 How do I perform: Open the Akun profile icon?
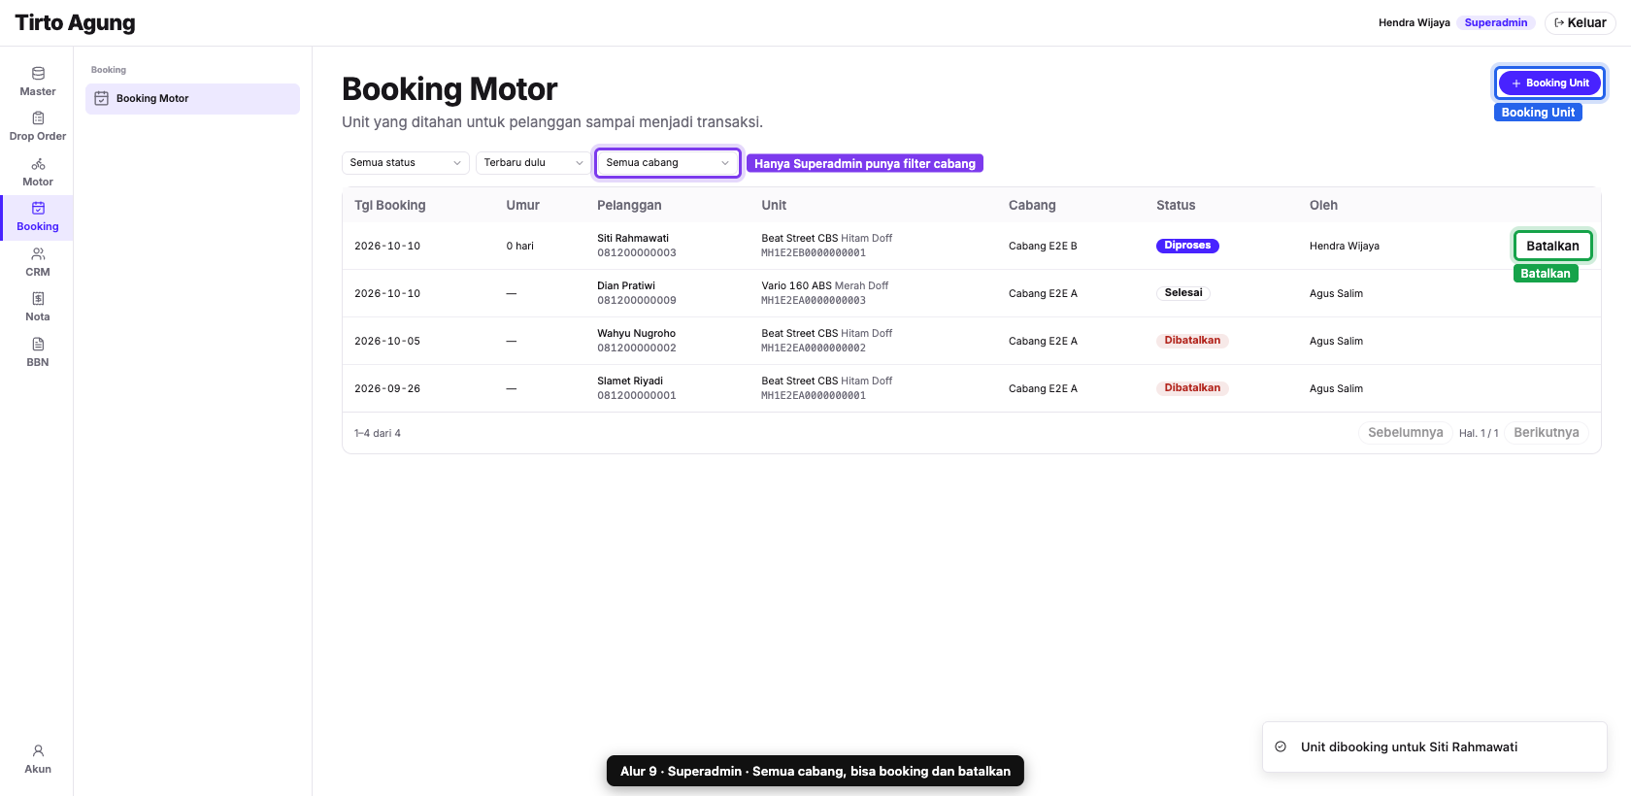38,750
